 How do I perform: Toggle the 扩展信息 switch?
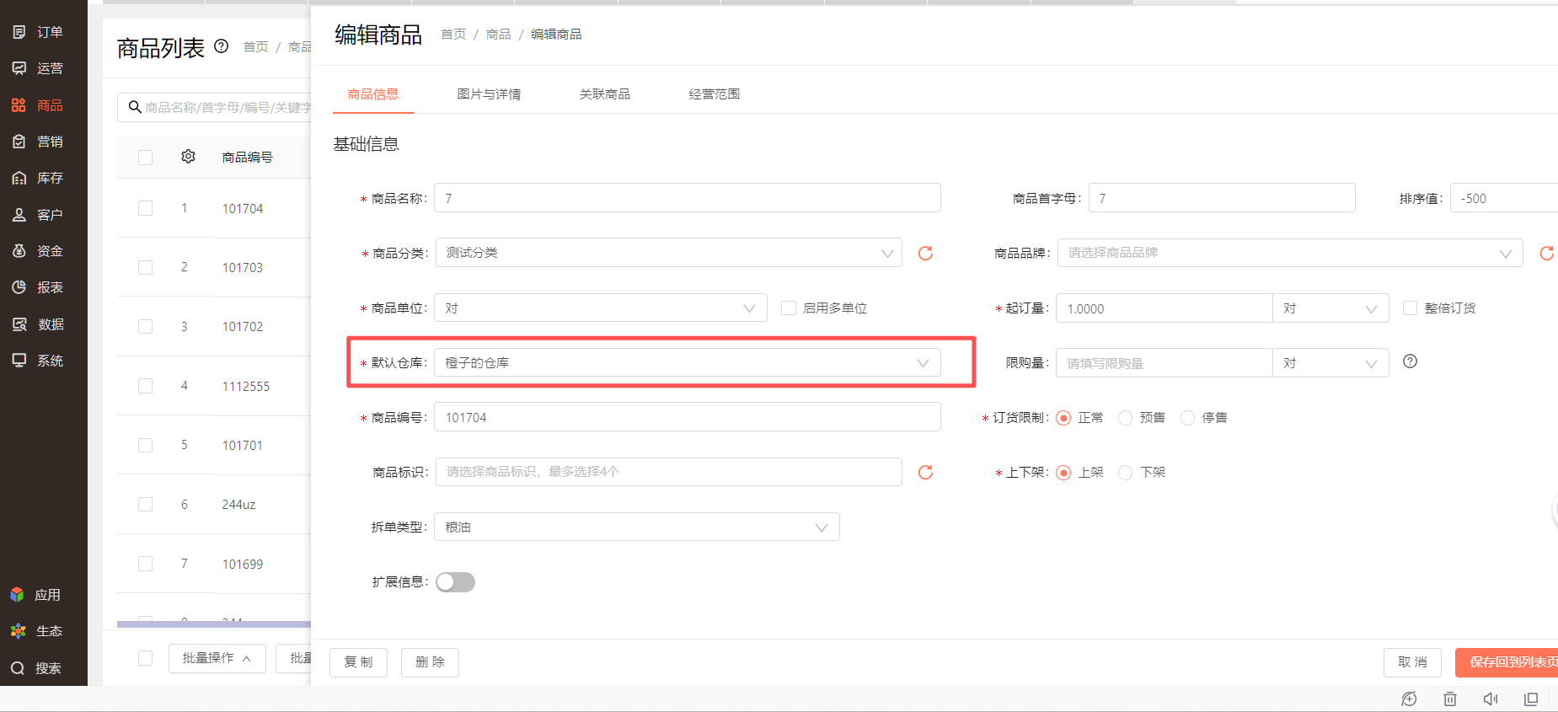click(455, 582)
